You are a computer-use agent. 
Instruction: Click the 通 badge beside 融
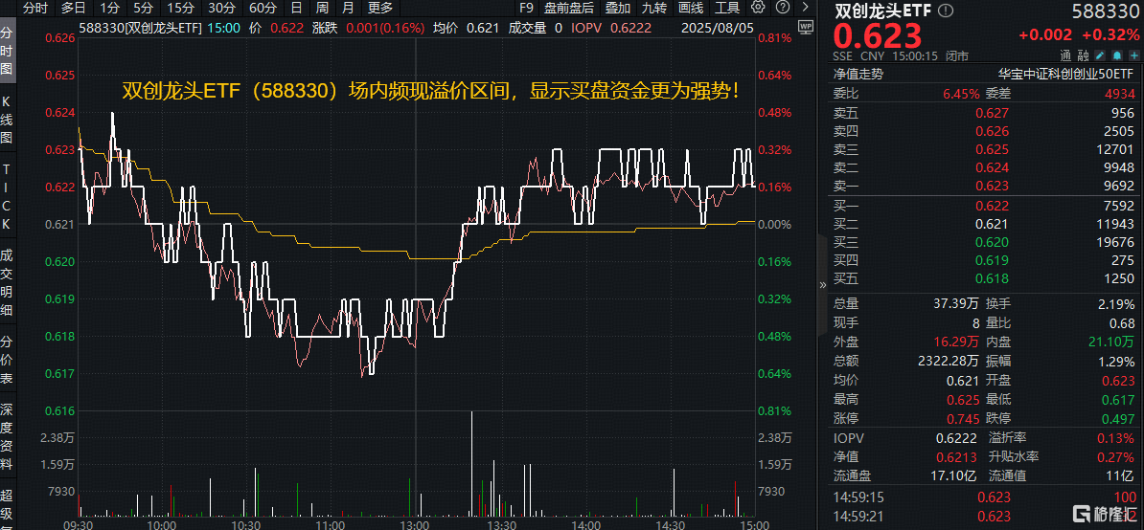(x=1066, y=55)
